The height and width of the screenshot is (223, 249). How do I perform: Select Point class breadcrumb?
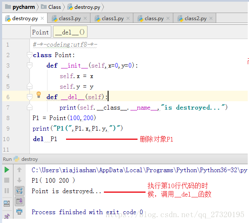(41, 32)
